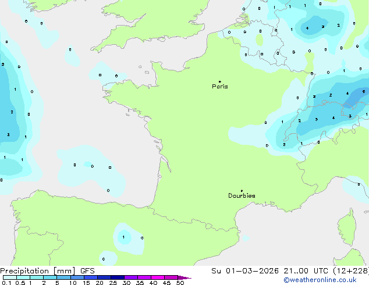Click the 2 to 5 mm legend swatch
This screenshot has width=369, height=285.
(50, 277)
